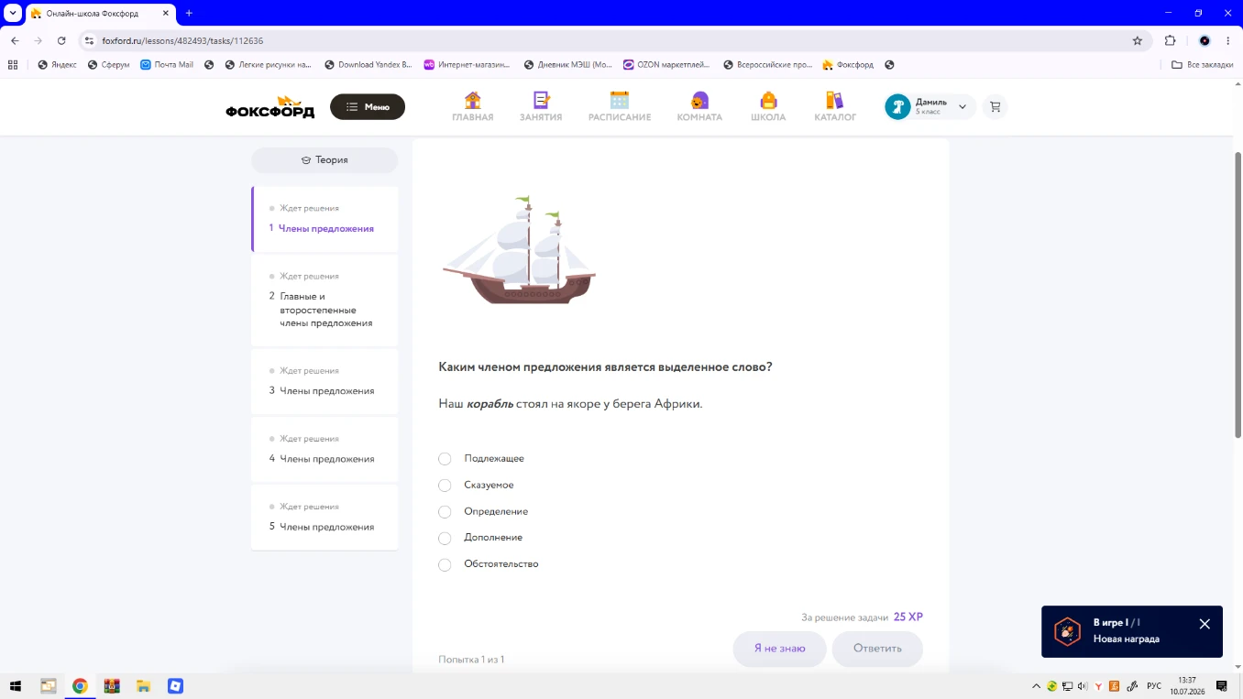The height and width of the screenshot is (699, 1243).
Task: Open Chrome from the taskbar
Action: click(x=80, y=686)
